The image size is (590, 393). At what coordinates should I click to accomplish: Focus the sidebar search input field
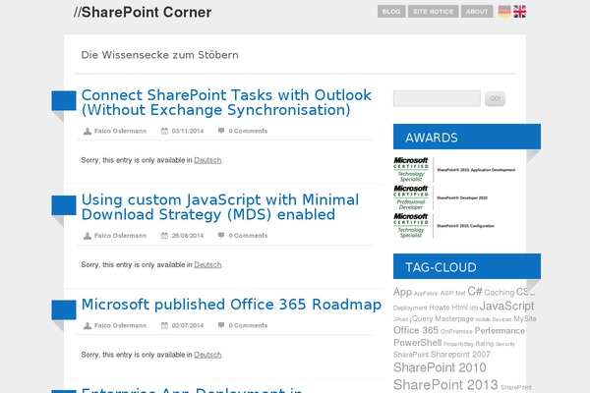437,98
